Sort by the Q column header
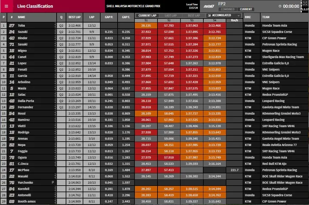The image size is (309, 205). [x=61, y=17]
